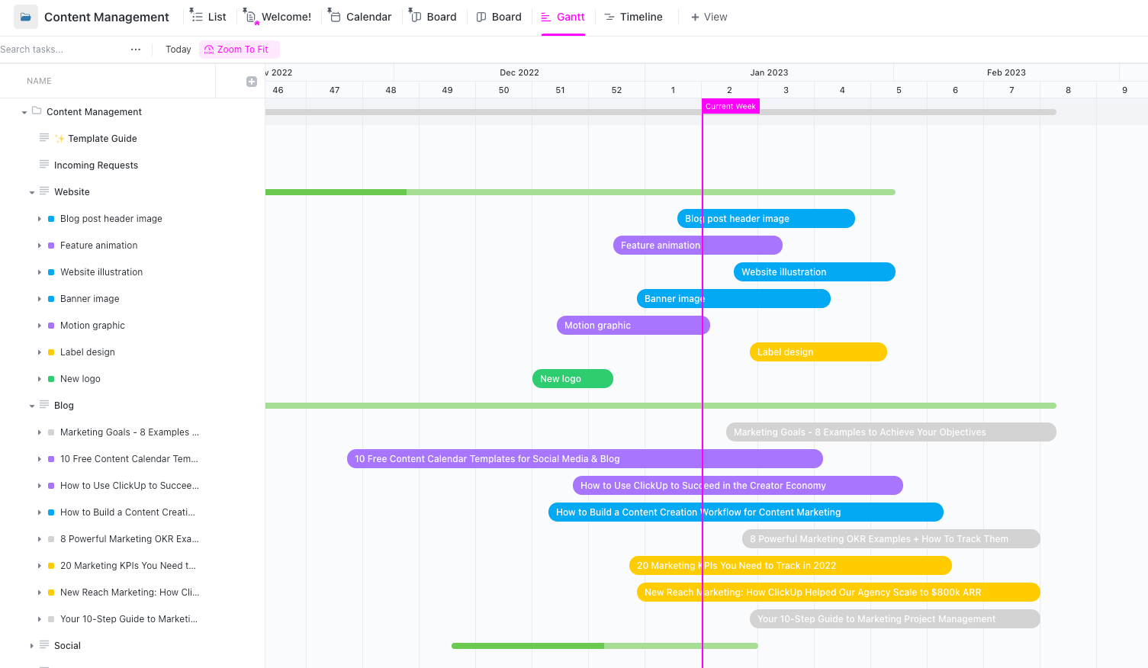This screenshot has width=1148, height=668.
Task: Collapse the Website list in the sidebar
Action: (x=31, y=191)
